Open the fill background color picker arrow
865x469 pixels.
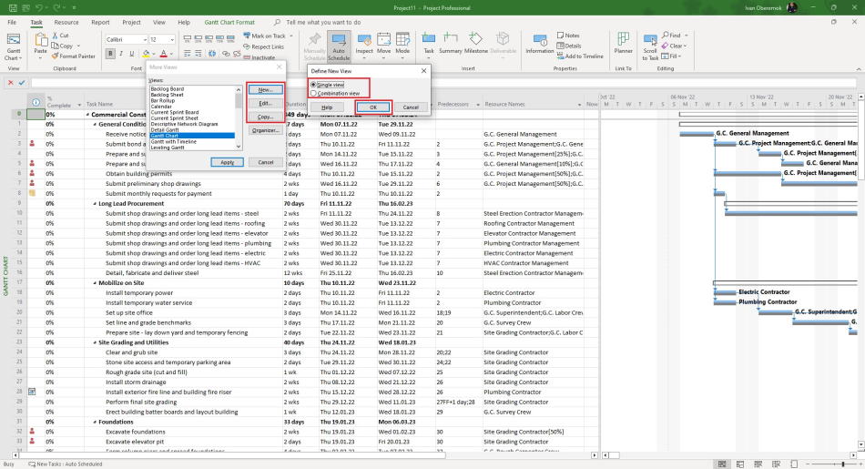[155, 54]
